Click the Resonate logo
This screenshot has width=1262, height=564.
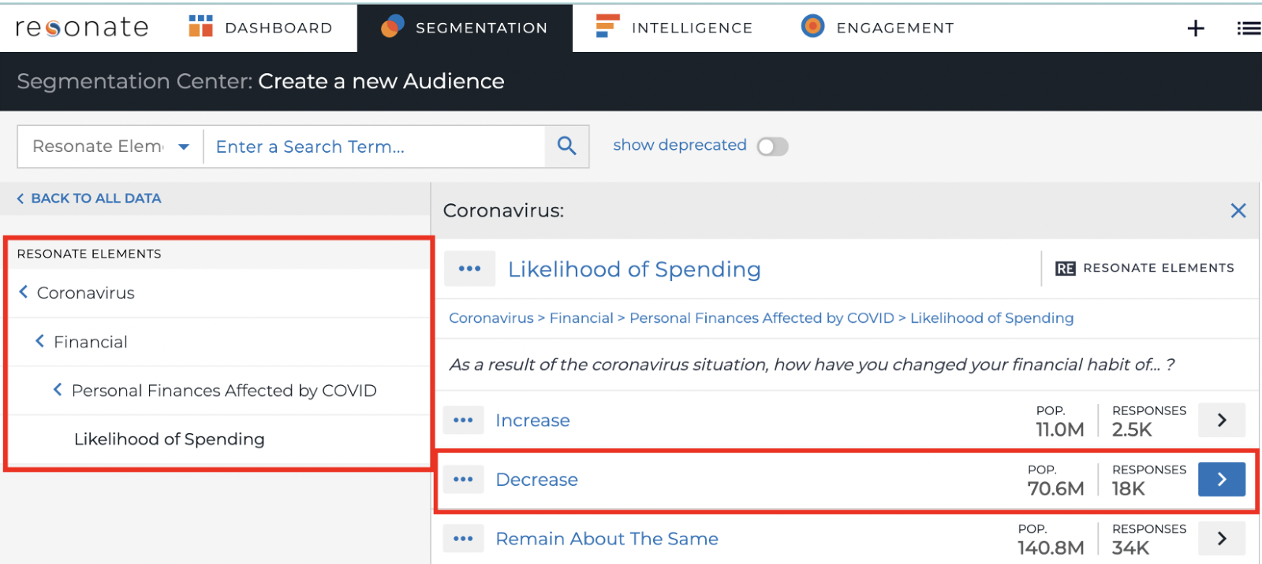[82, 28]
